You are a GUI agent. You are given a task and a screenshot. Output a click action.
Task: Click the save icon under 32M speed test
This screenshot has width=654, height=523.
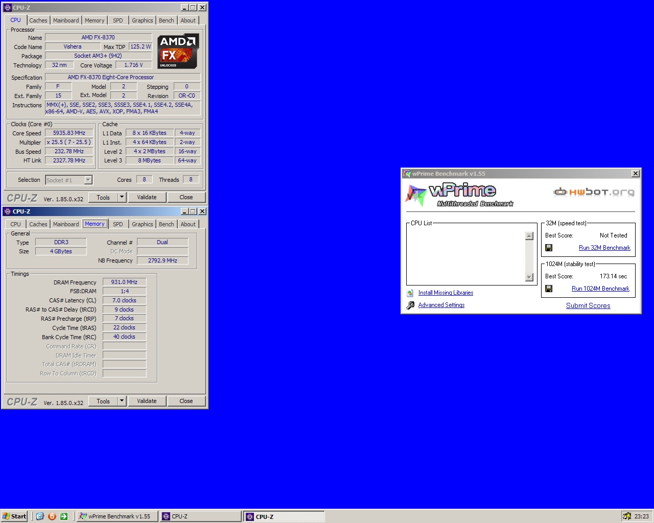[x=549, y=248]
